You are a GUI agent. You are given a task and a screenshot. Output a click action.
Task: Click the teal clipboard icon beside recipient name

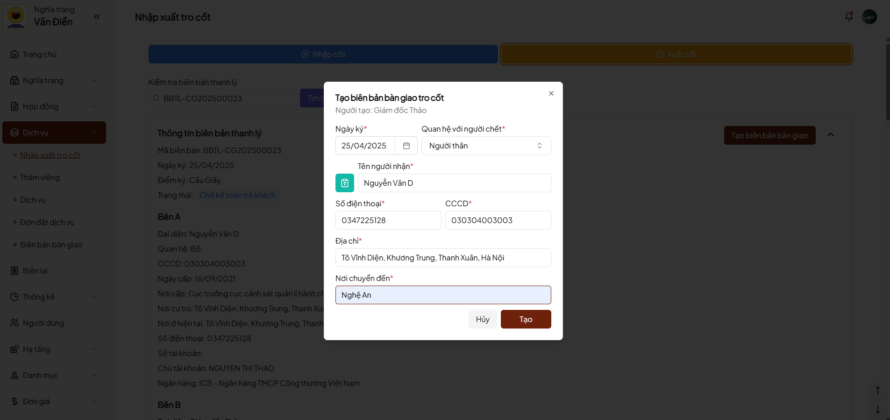pyautogui.click(x=344, y=183)
